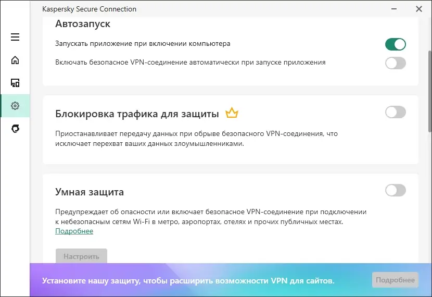This screenshot has height=297, width=432.
Task: Close the Kaspersky Secure Connection window
Action: click(419, 9)
